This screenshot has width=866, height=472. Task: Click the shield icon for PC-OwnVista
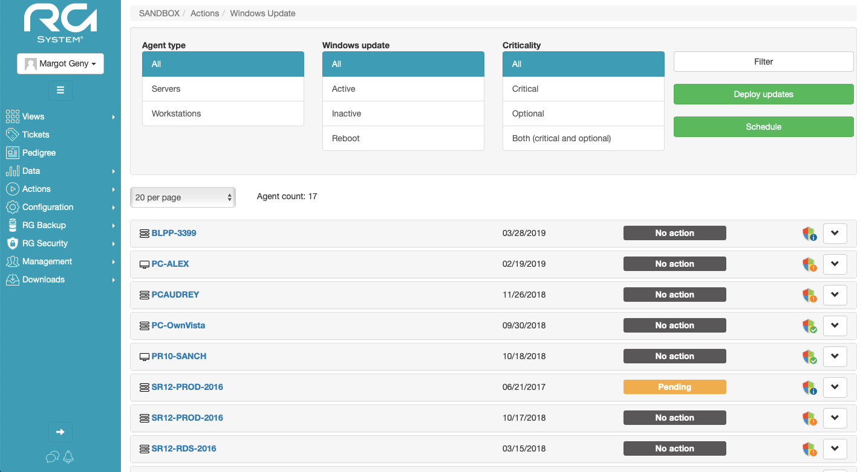pos(809,326)
